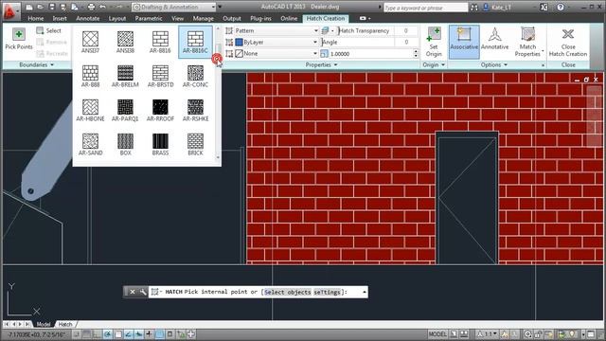
Task: Toggle the Associative hatch option
Action: (x=464, y=42)
